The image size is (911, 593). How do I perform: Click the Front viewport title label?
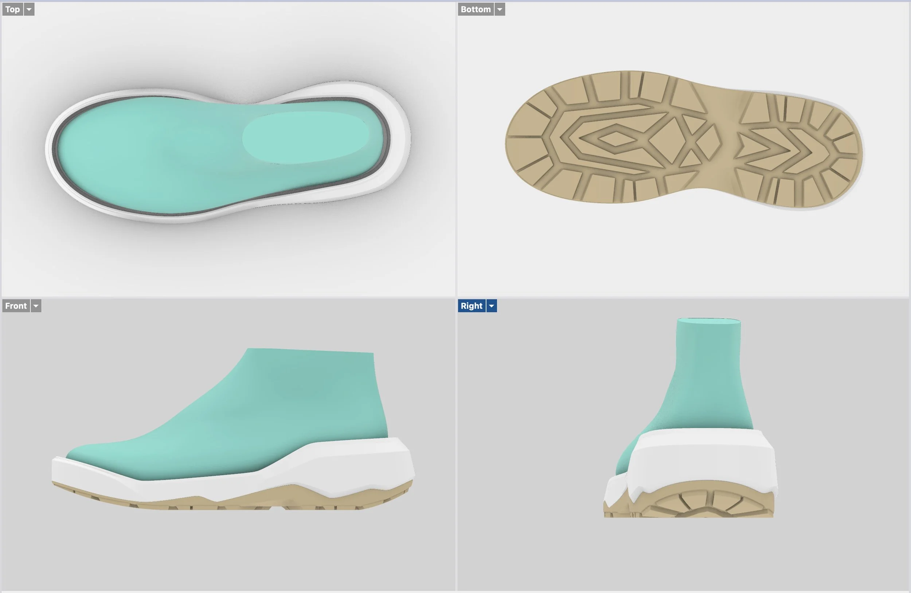tap(16, 306)
